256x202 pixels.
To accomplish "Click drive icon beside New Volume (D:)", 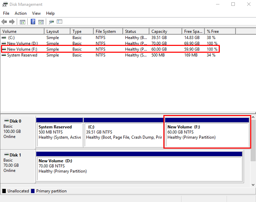I will click(x=4, y=43).
